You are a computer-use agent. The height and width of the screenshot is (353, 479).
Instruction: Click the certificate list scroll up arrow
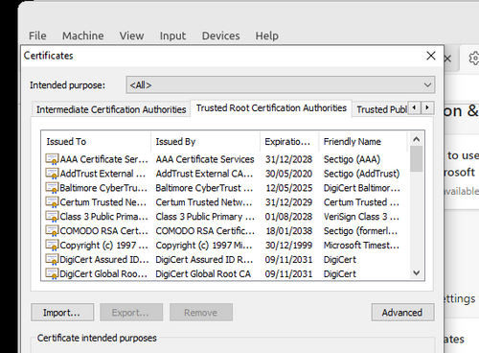416,139
